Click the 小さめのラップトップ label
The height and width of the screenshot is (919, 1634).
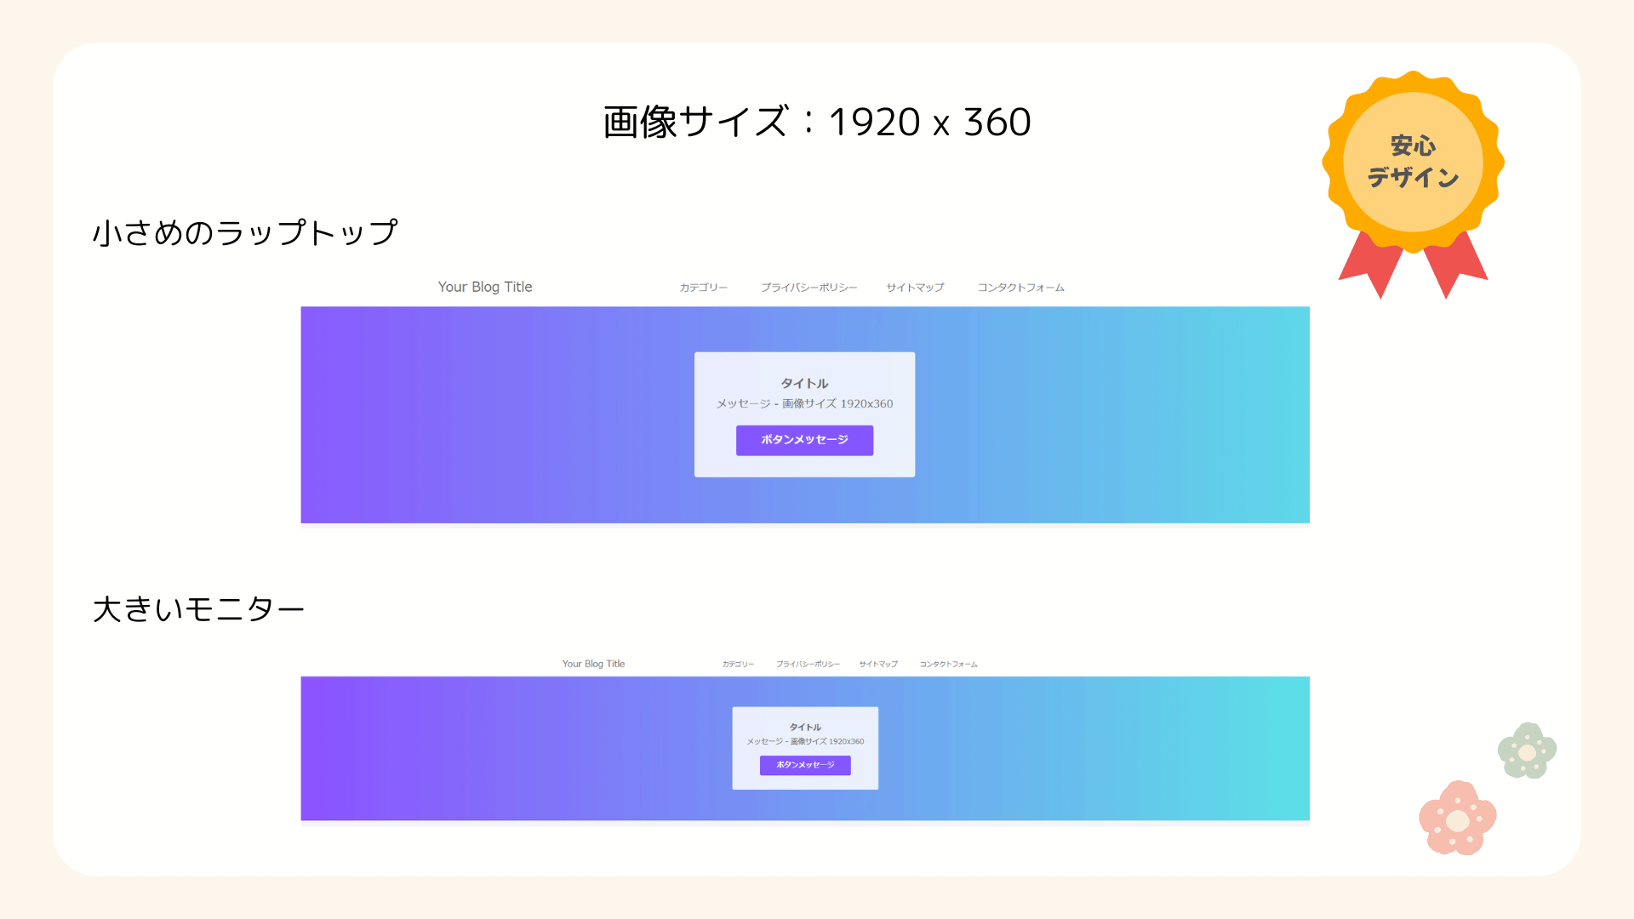[x=245, y=232]
